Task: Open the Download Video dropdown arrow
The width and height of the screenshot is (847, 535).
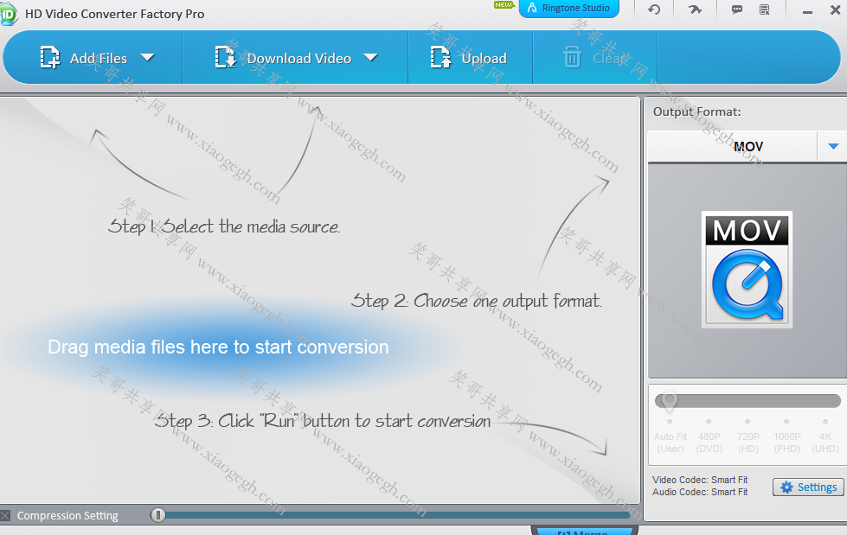Action: point(370,57)
